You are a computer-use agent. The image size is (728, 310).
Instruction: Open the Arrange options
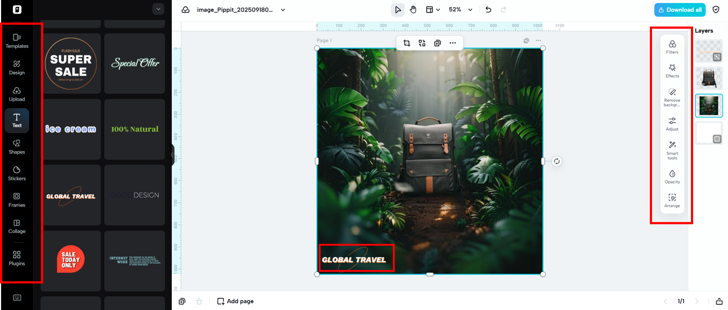click(672, 201)
